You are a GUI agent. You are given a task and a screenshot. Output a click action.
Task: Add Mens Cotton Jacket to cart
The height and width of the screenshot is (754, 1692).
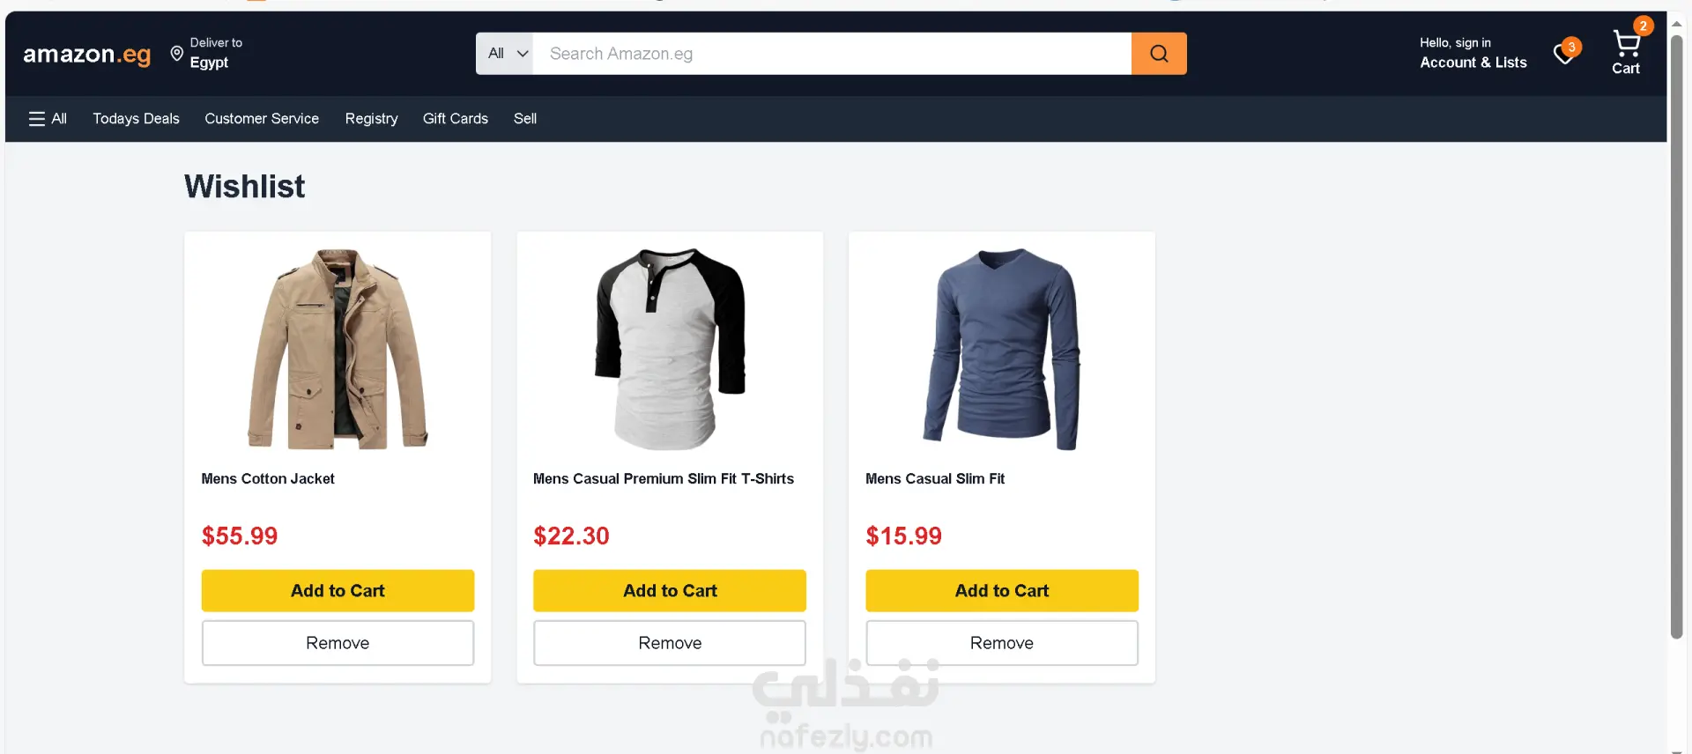tap(338, 591)
